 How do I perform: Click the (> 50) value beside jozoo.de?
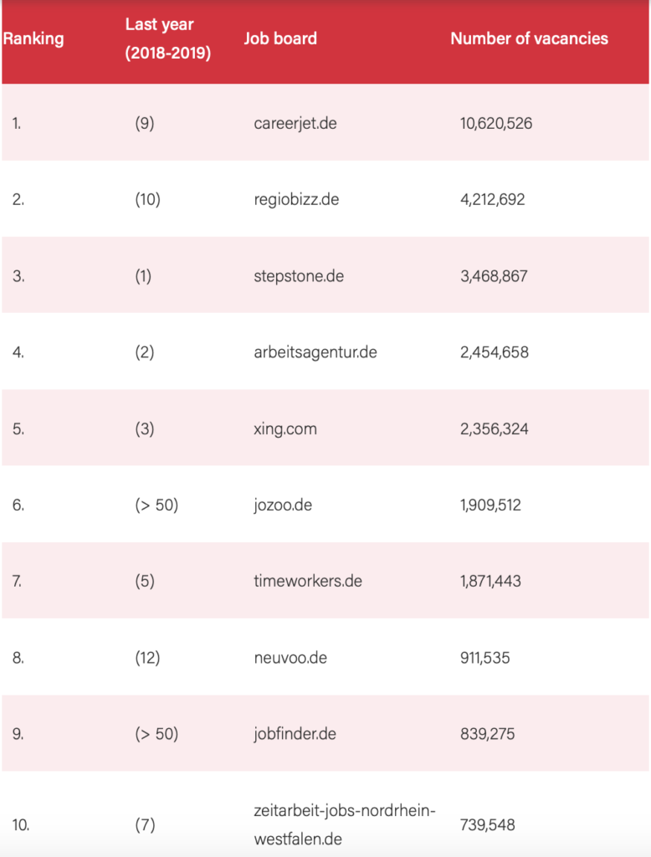[x=156, y=505]
